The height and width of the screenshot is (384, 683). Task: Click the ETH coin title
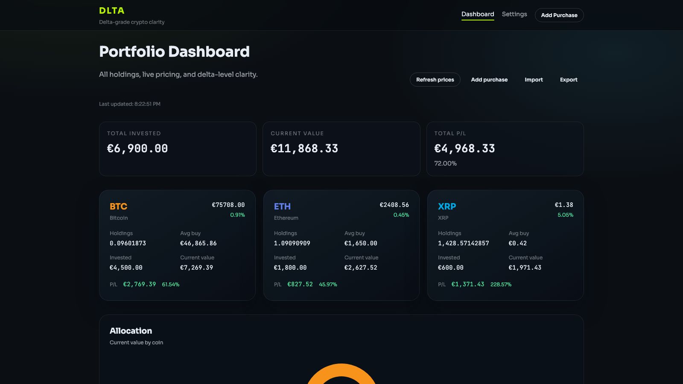point(282,207)
